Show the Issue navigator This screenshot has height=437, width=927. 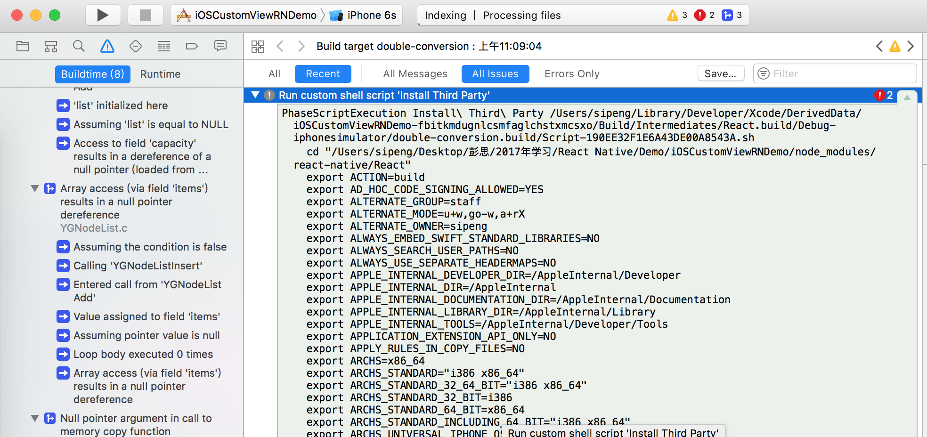click(107, 46)
